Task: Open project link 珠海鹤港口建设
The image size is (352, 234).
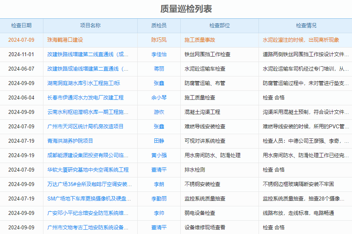Action: coord(65,40)
